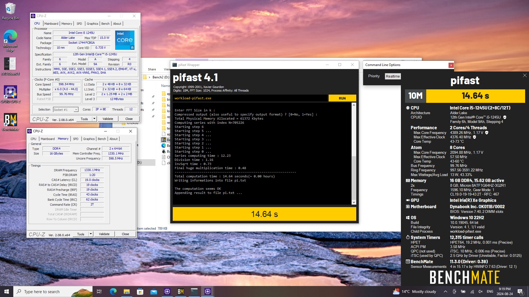Open the CPUID CPU-Z desktop shortcut
This screenshot has height=297, width=529.
tap(10, 94)
